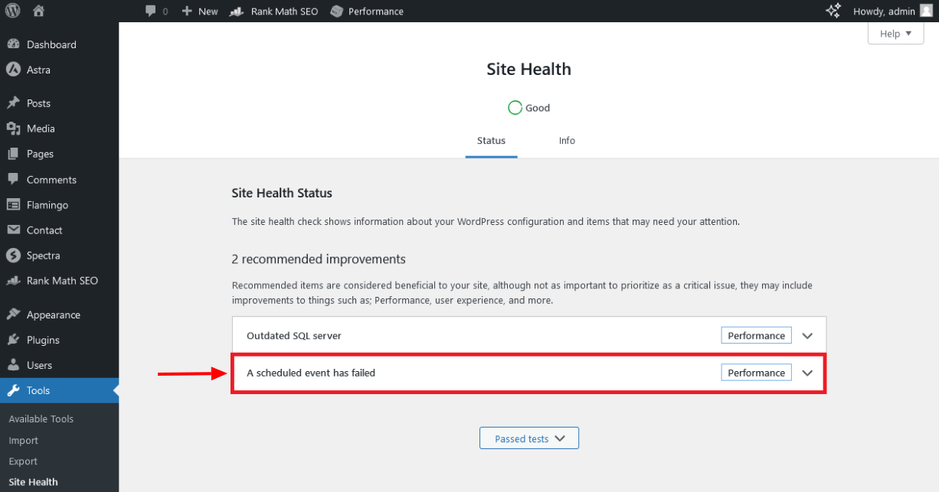Open the Astra theme icon
This screenshot has height=492, width=939.
click(13, 70)
